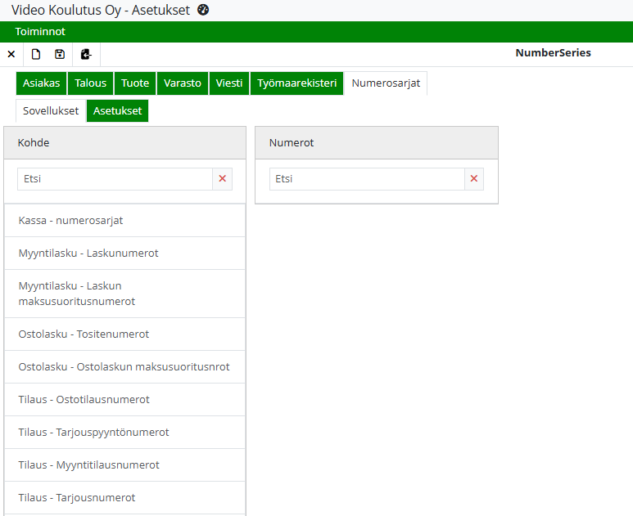The width and height of the screenshot is (633, 516).
Task: Switch to the Asiakas tab
Action: tap(41, 83)
